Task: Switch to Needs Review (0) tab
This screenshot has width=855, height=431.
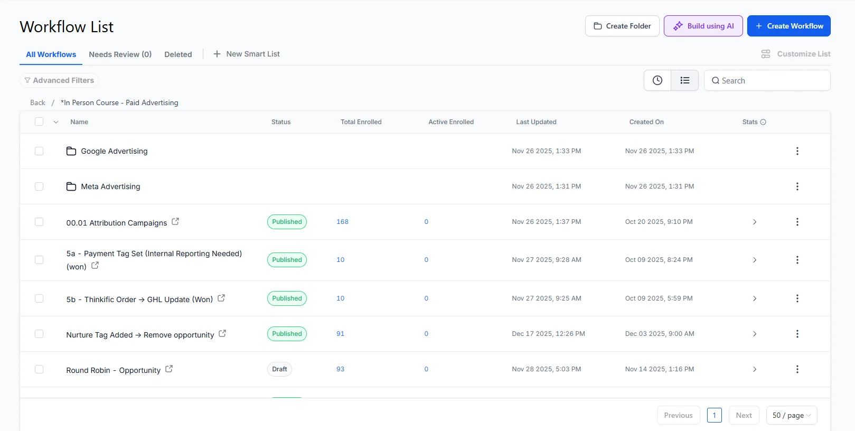Action: click(120, 54)
